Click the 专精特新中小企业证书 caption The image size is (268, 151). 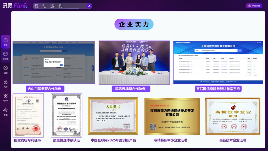[x=171, y=140]
